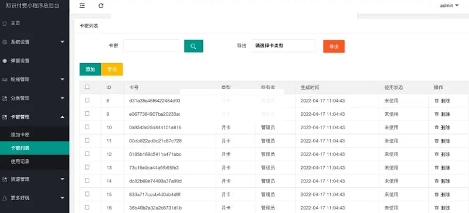This screenshot has height=213, width=469.
Task: Tick the checkbox for row ID 14
Action: (x=87, y=180)
